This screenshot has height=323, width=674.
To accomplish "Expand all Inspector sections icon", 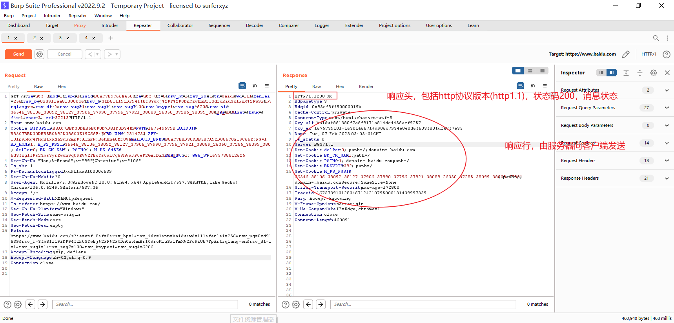I will point(626,73).
